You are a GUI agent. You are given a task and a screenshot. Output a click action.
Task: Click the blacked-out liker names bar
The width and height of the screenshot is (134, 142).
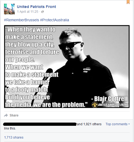click(x=40, y=124)
